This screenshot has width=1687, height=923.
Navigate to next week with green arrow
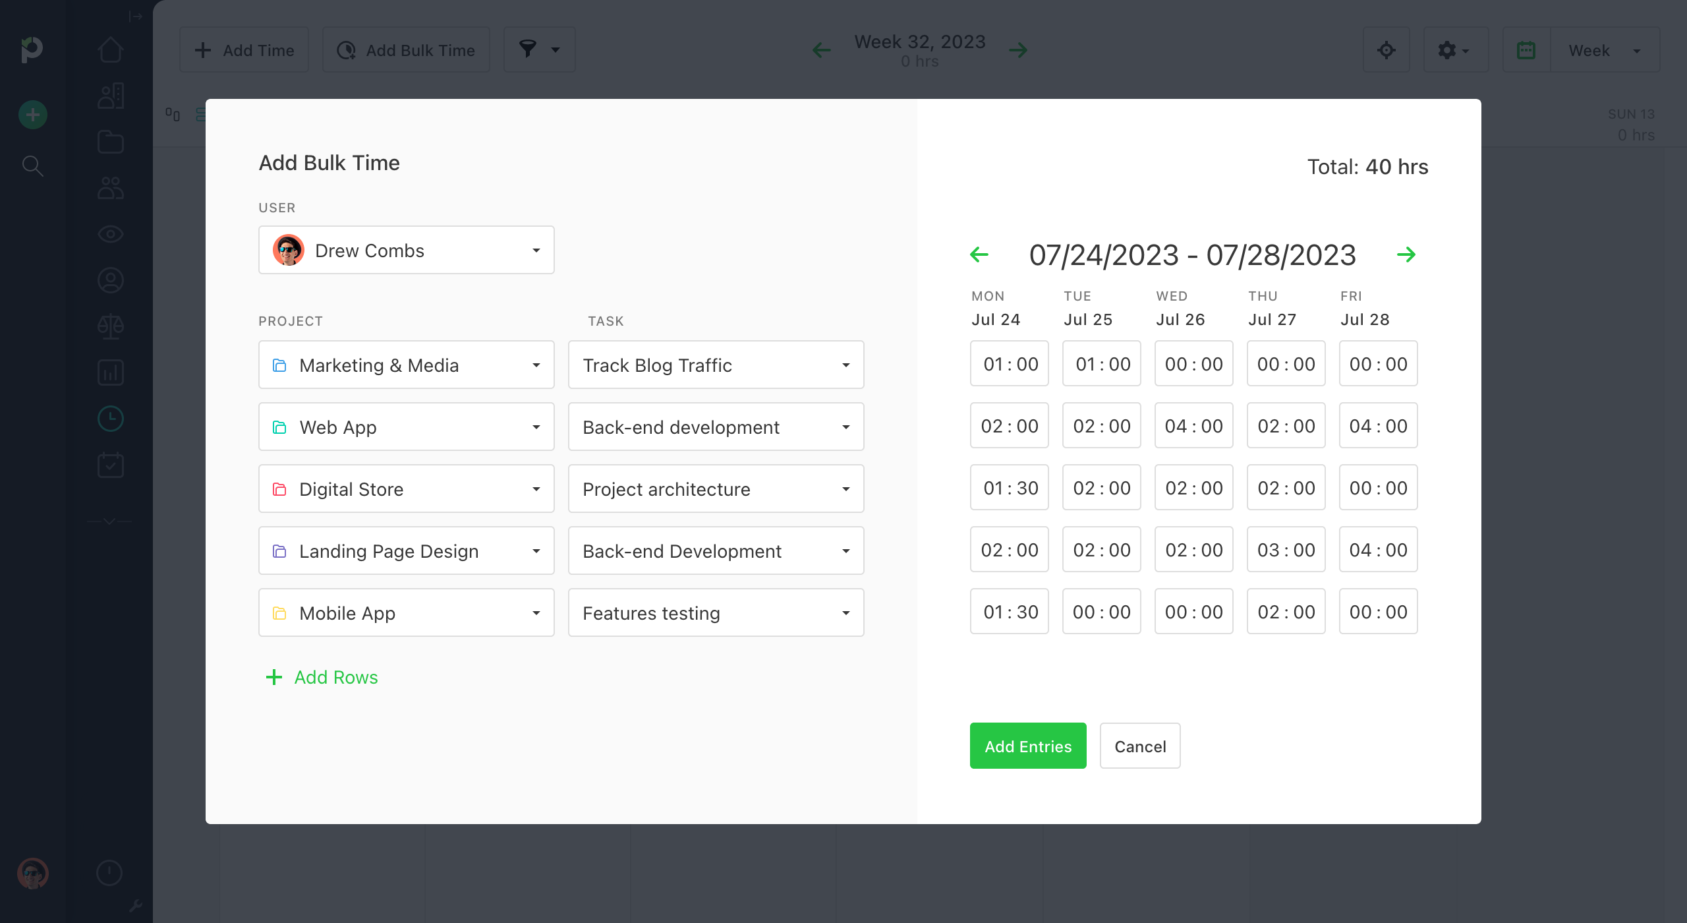[x=1408, y=254]
